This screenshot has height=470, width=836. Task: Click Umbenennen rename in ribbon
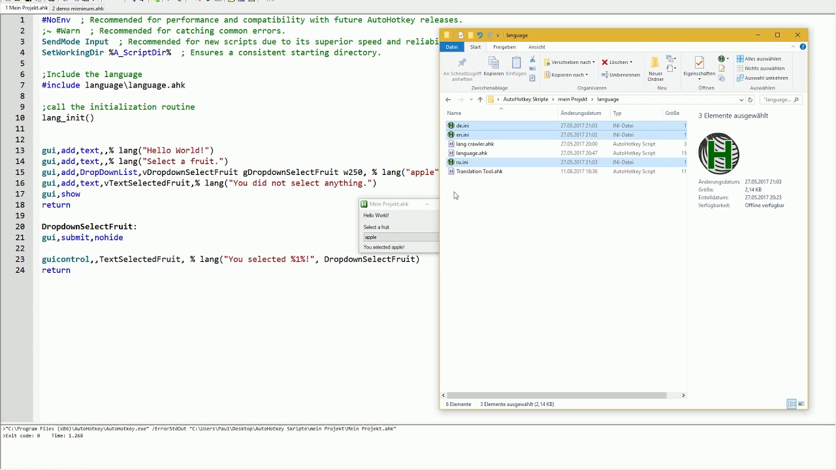(x=621, y=75)
